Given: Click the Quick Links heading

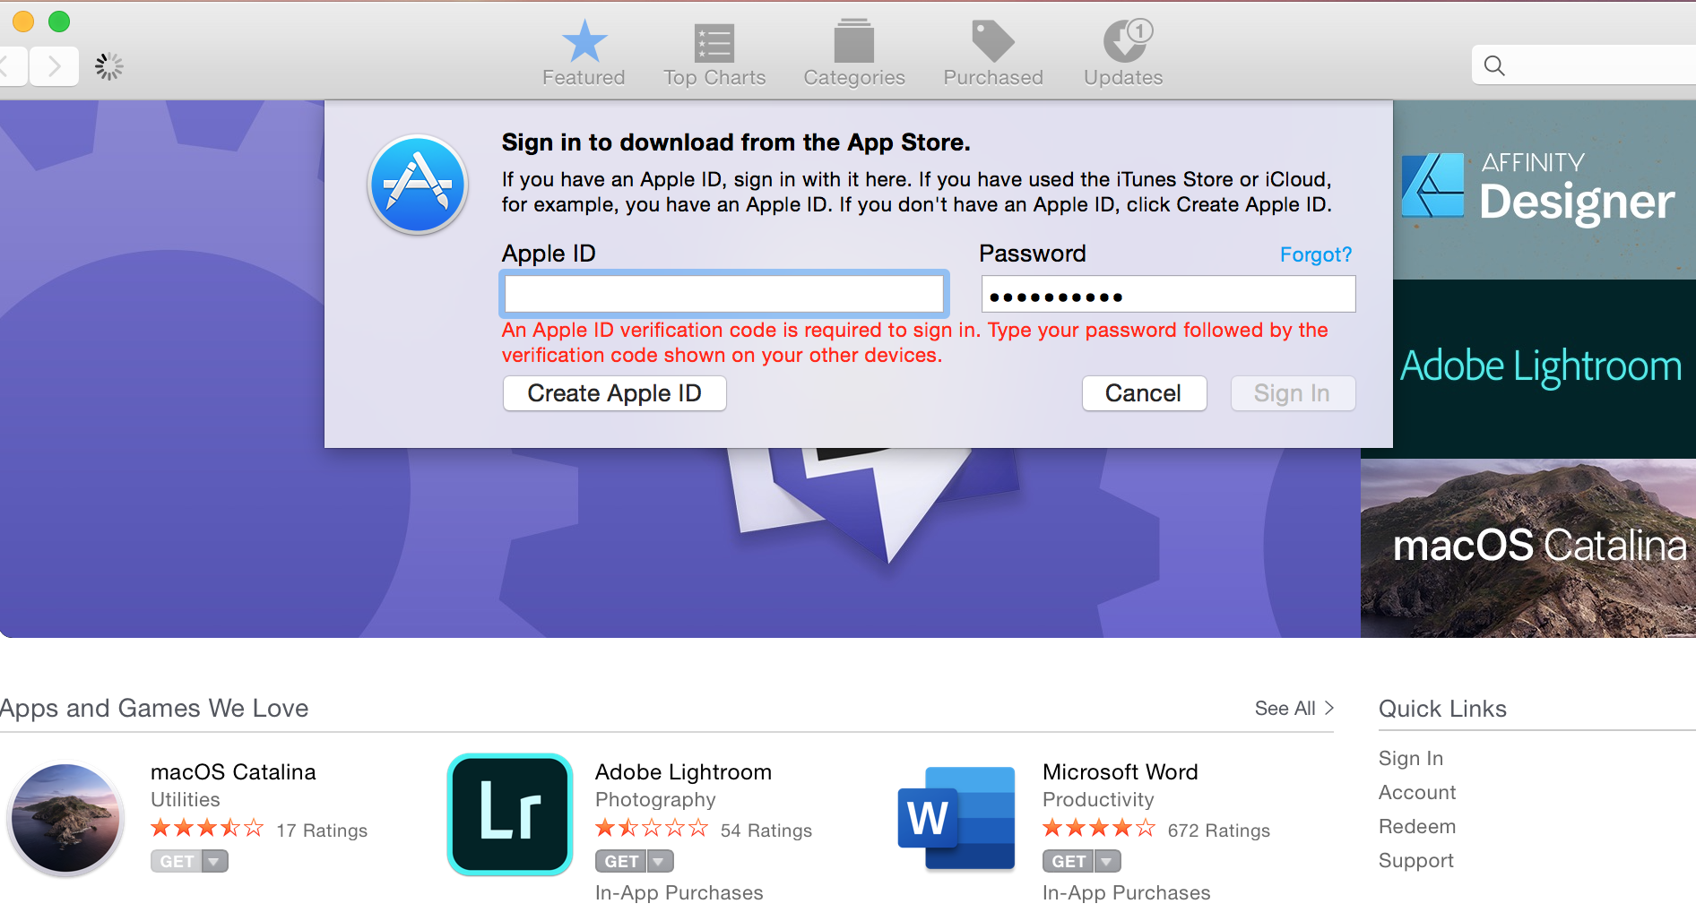Looking at the screenshot, I should pos(1442,709).
